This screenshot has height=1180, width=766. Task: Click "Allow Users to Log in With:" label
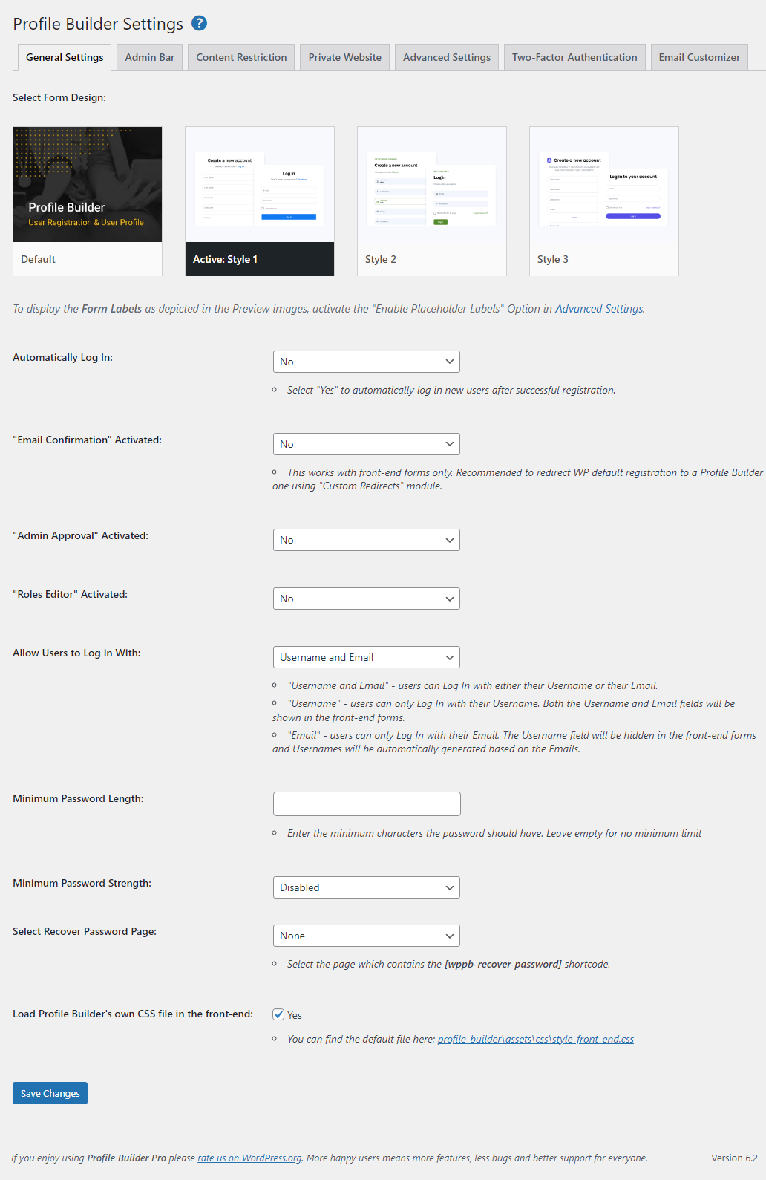(76, 653)
